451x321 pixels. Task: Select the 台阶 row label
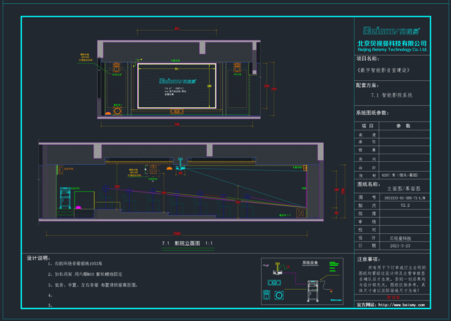click(x=367, y=167)
